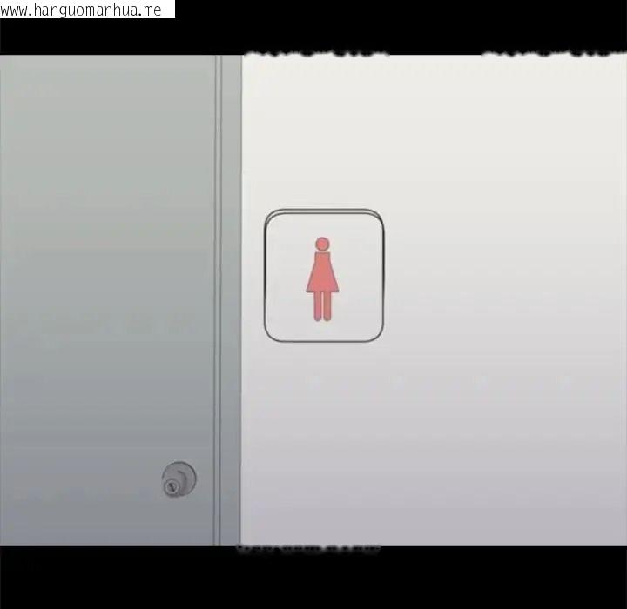This screenshot has width=627, height=609.
Task: Click the head of the female pictogram
Action: tap(322, 244)
